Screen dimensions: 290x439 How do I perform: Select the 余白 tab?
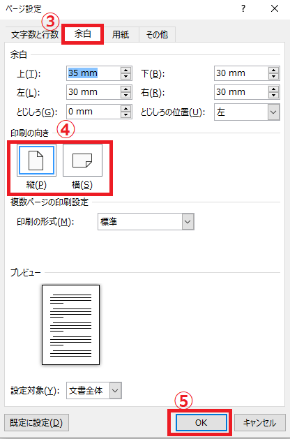82,34
